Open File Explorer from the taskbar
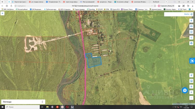195x109 pixels. point(47,107)
